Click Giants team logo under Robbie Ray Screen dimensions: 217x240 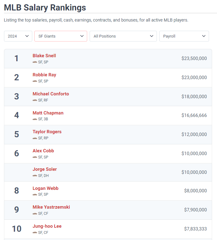[35, 81]
